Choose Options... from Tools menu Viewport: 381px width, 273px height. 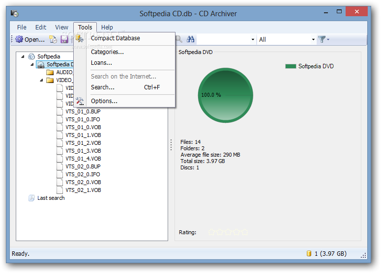point(125,101)
